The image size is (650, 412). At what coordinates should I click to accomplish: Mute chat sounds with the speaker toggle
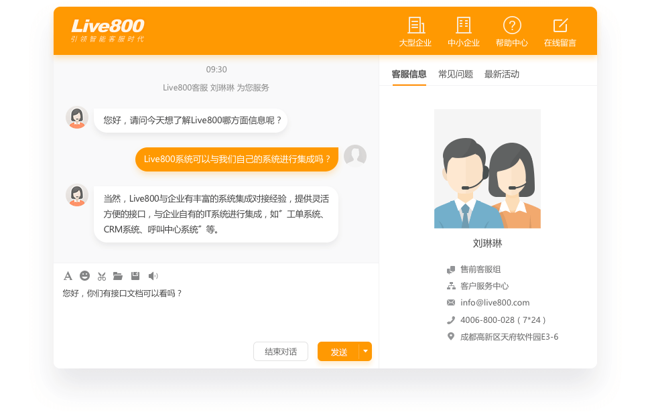153,275
